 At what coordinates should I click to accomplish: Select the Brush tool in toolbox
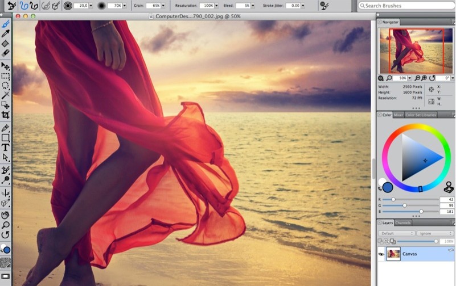[6, 24]
